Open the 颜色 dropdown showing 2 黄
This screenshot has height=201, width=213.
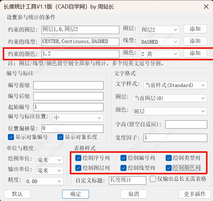(160, 54)
